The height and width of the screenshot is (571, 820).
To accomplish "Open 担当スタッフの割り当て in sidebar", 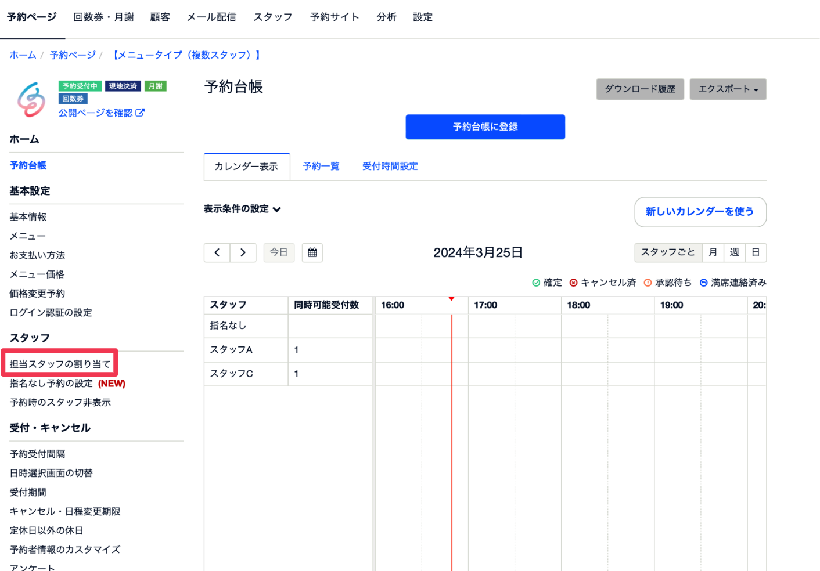I will click(x=60, y=364).
